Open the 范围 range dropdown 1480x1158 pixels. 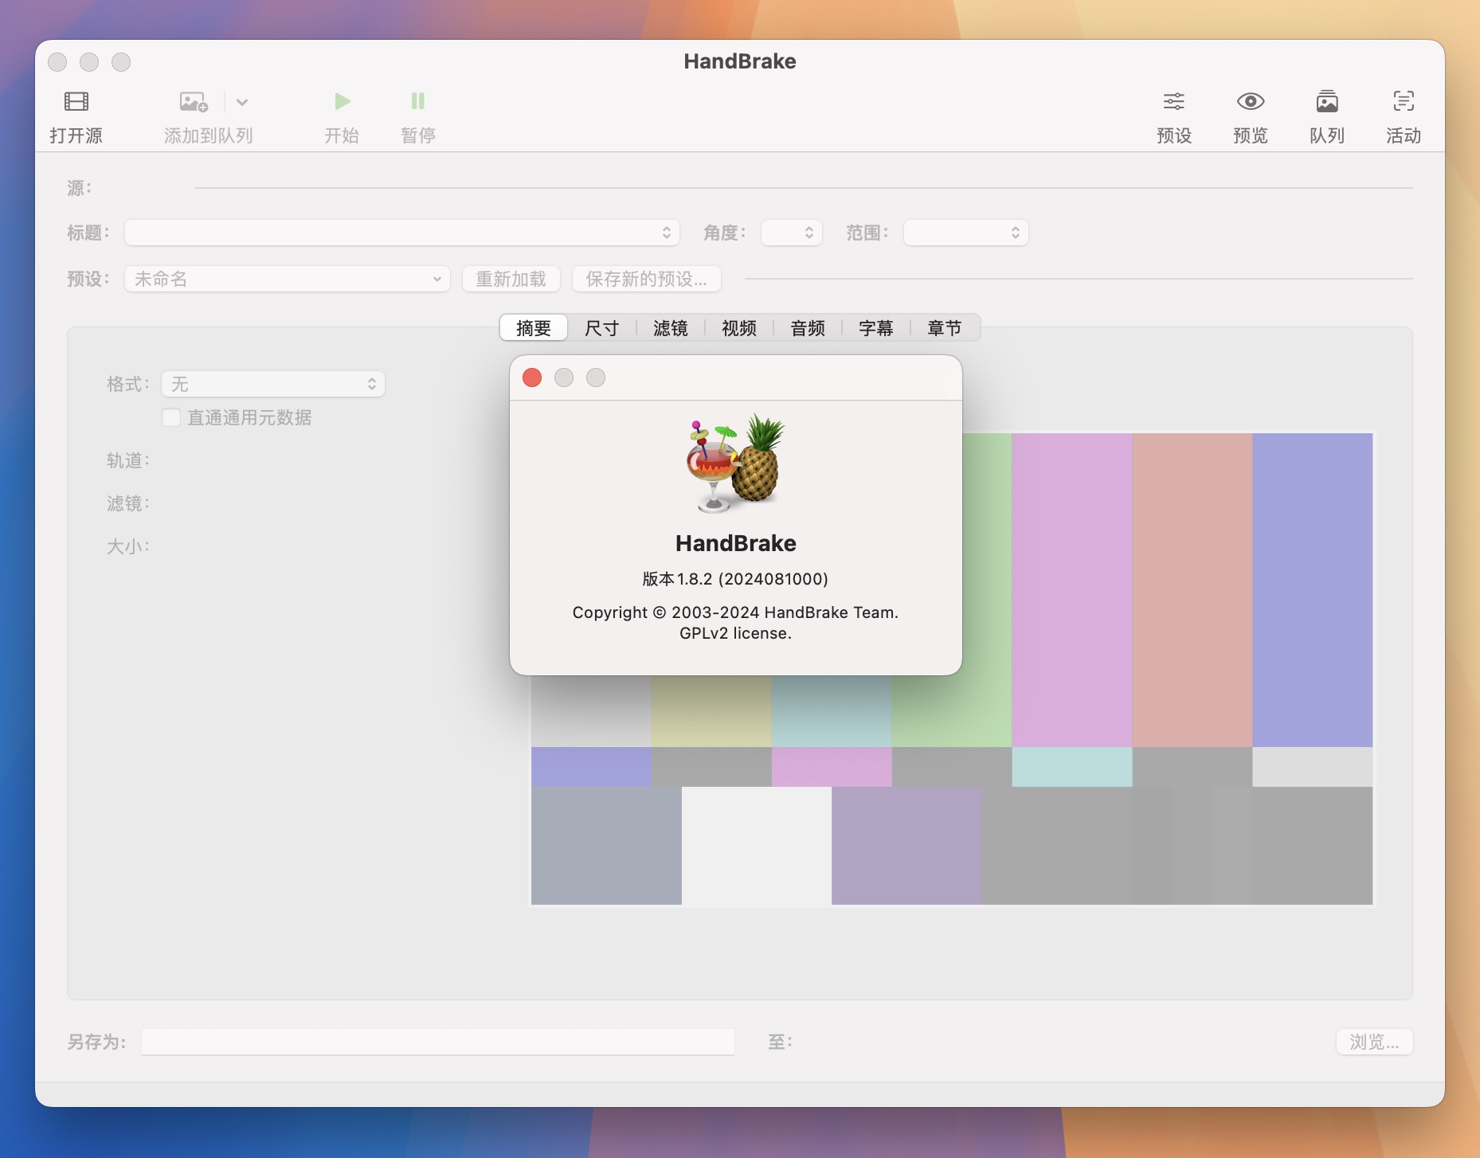click(x=965, y=233)
